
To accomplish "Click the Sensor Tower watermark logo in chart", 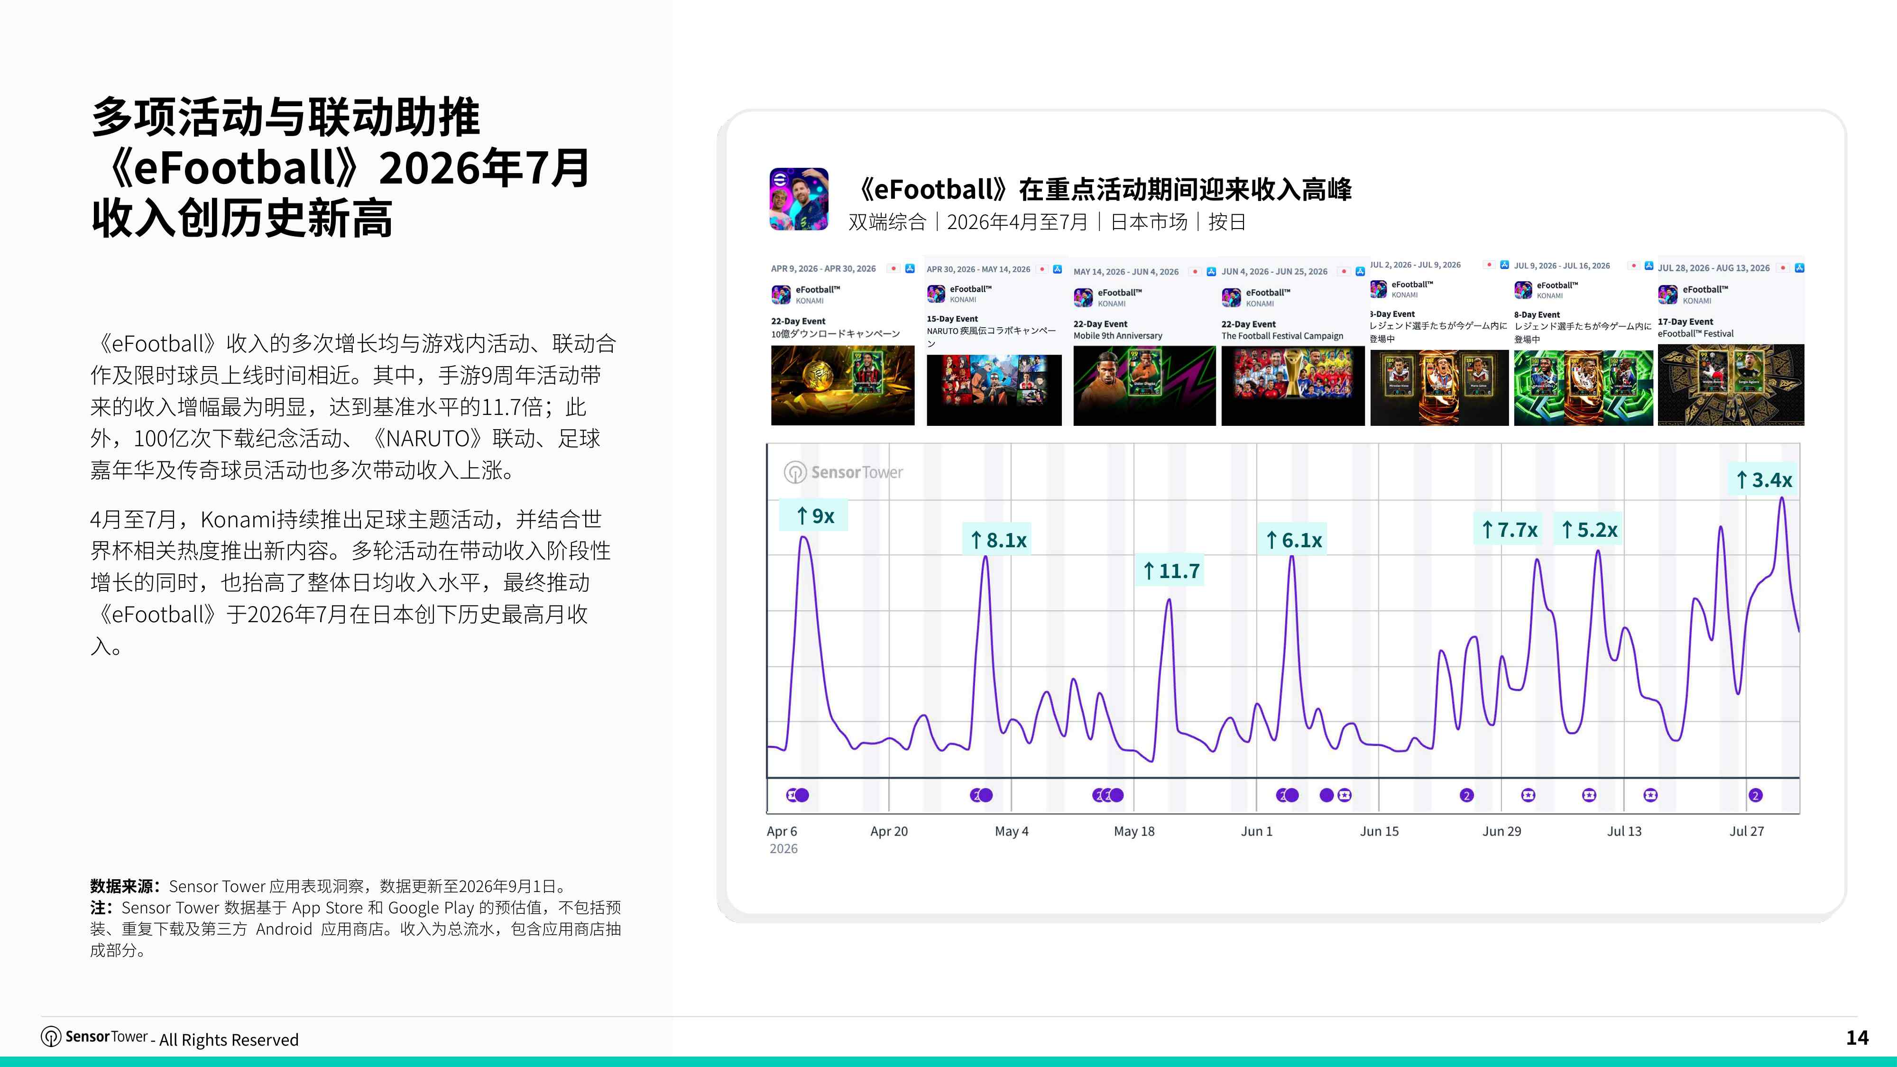I will (843, 472).
